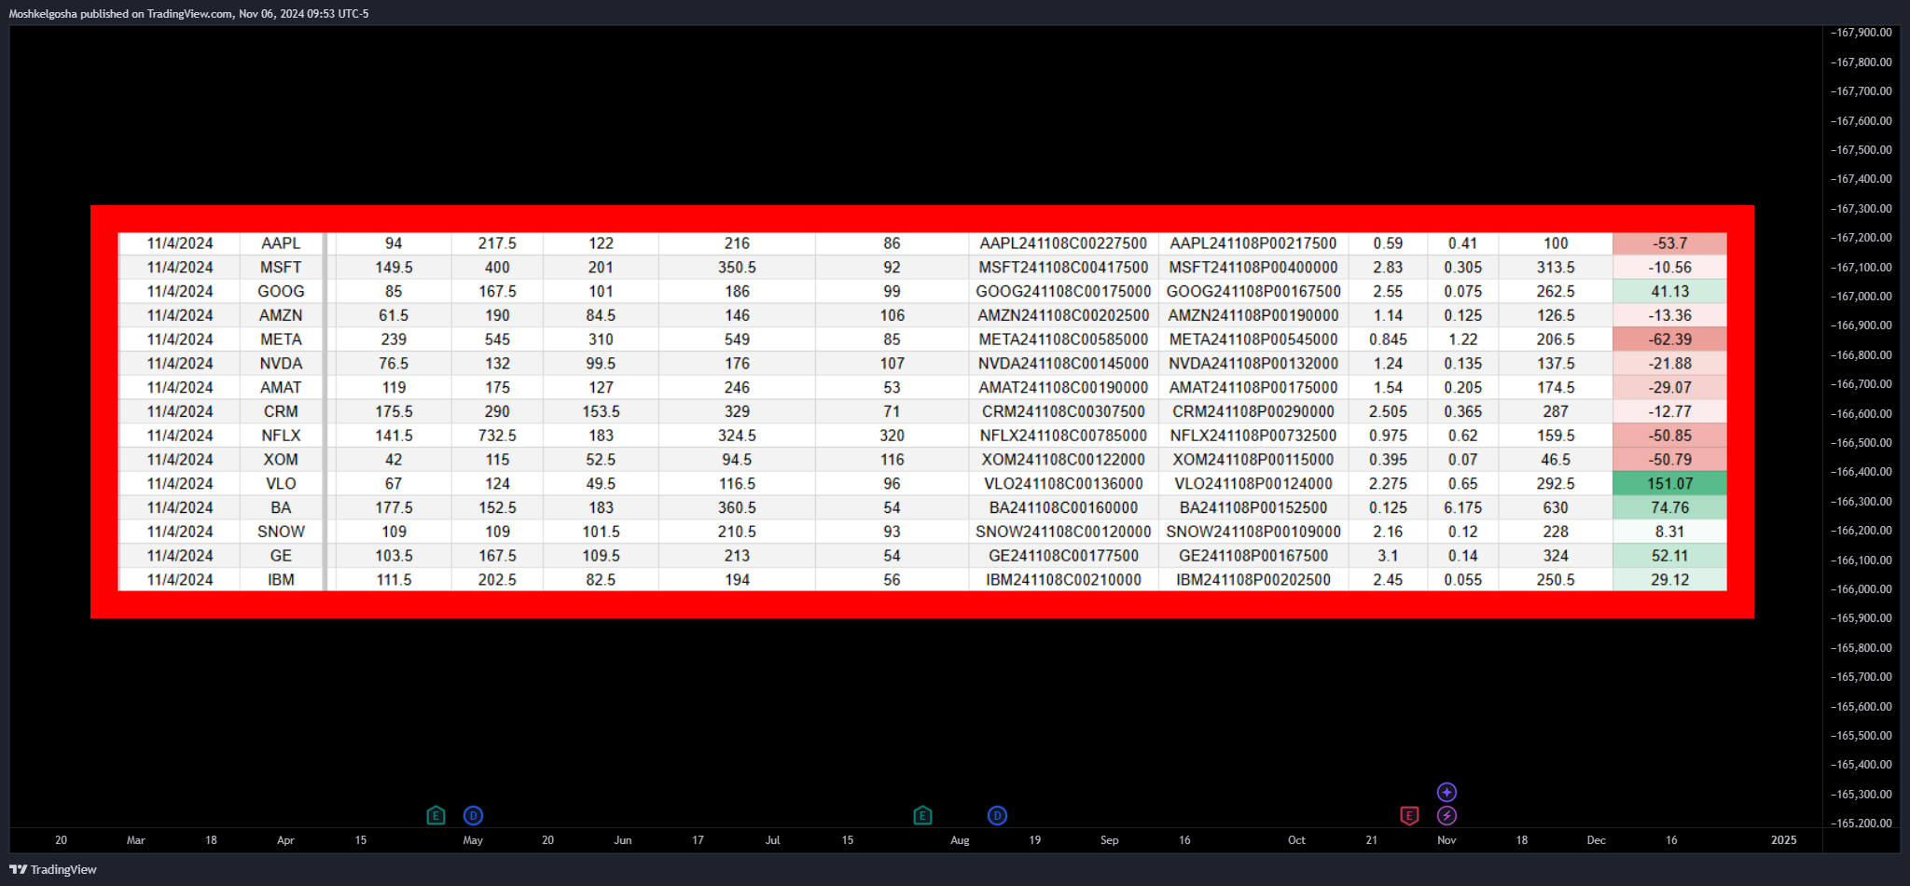Select the GOOG ticker cell
Image resolution: width=1910 pixels, height=886 pixels.
tap(281, 292)
